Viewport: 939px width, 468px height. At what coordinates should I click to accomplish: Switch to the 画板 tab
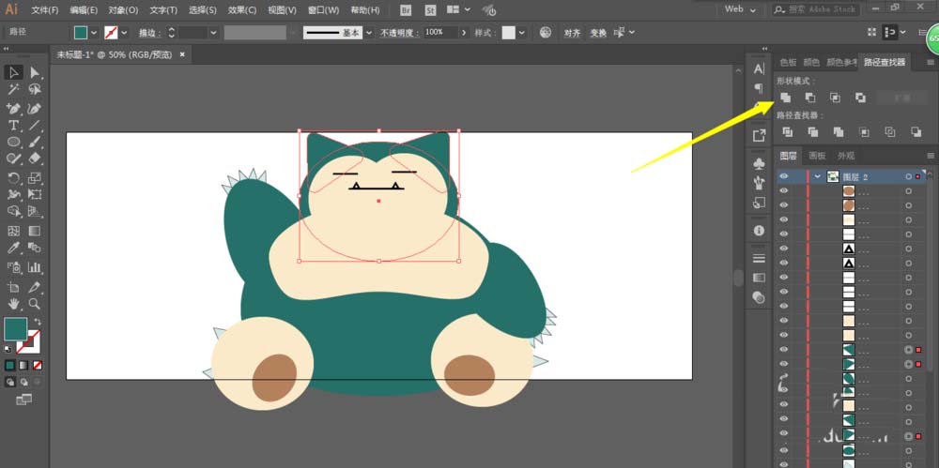(817, 156)
